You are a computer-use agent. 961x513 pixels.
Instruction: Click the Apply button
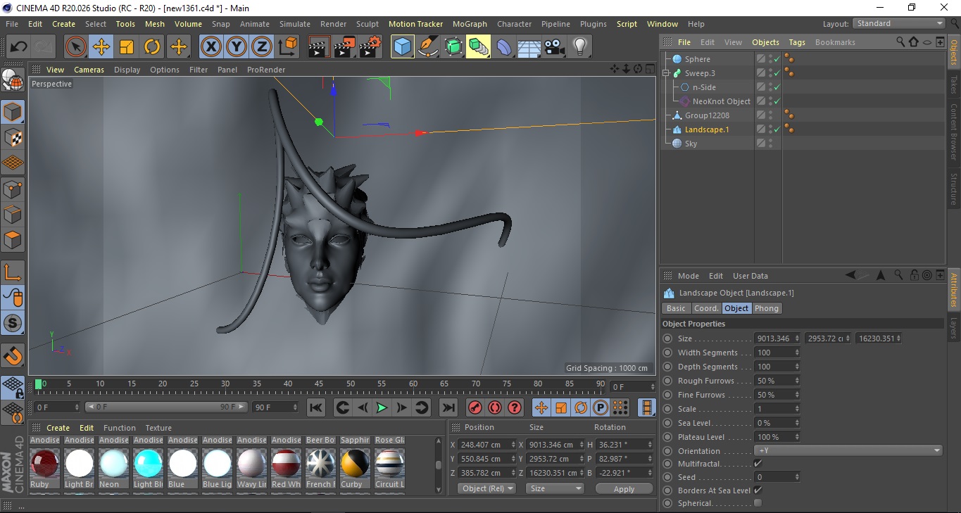click(x=624, y=488)
